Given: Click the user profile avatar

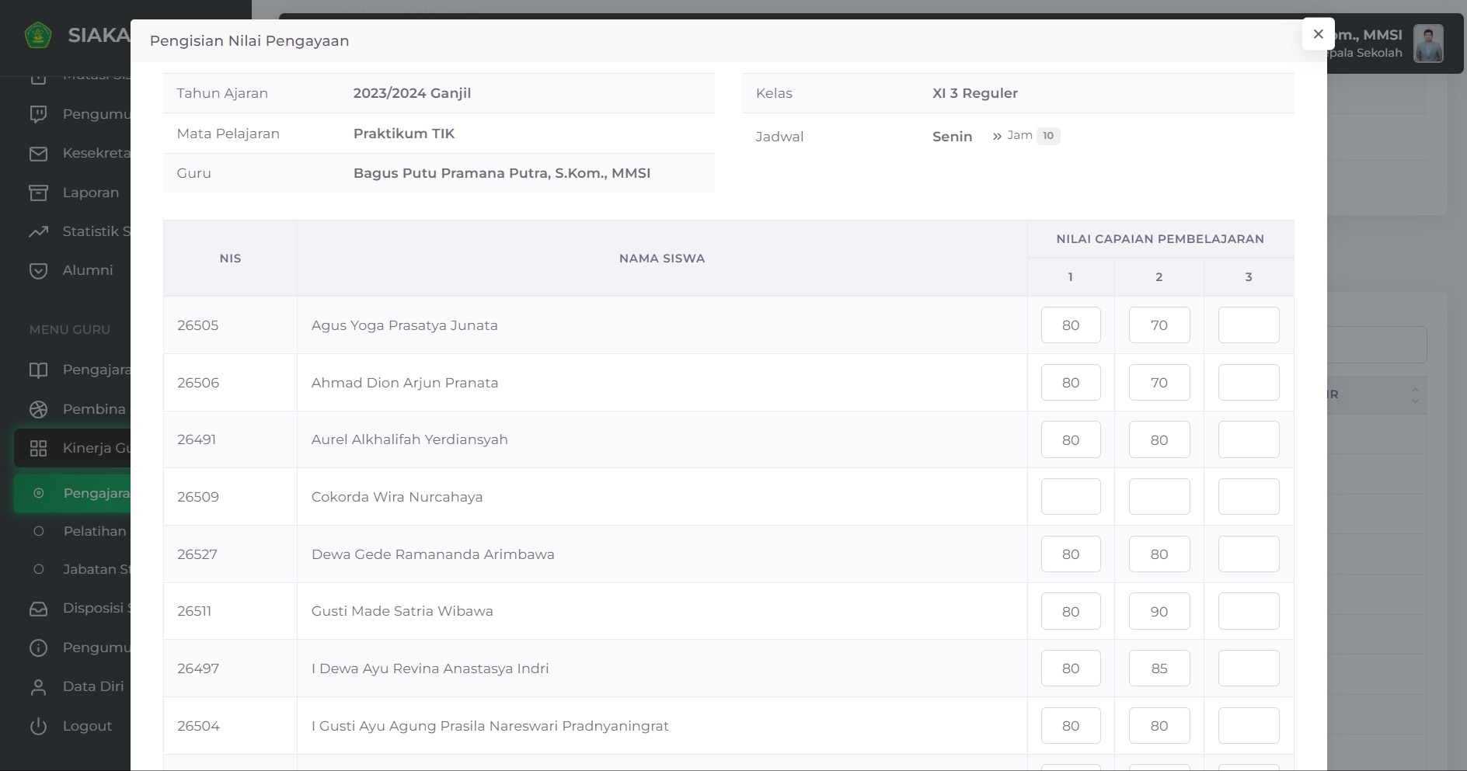Looking at the screenshot, I should [x=1428, y=43].
